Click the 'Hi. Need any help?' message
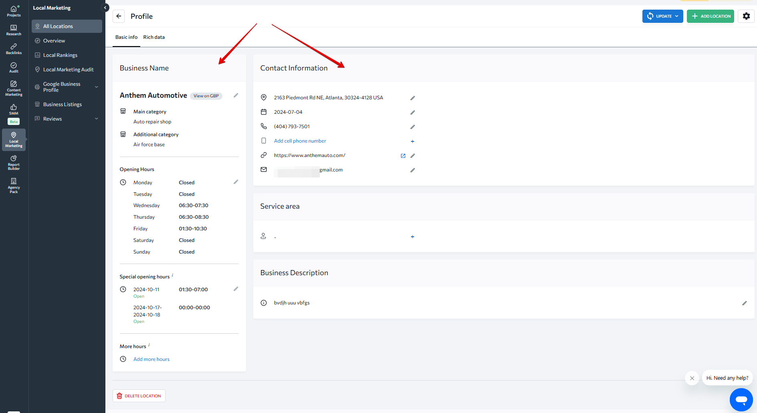Viewport: 757px width, 413px height. click(x=727, y=378)
